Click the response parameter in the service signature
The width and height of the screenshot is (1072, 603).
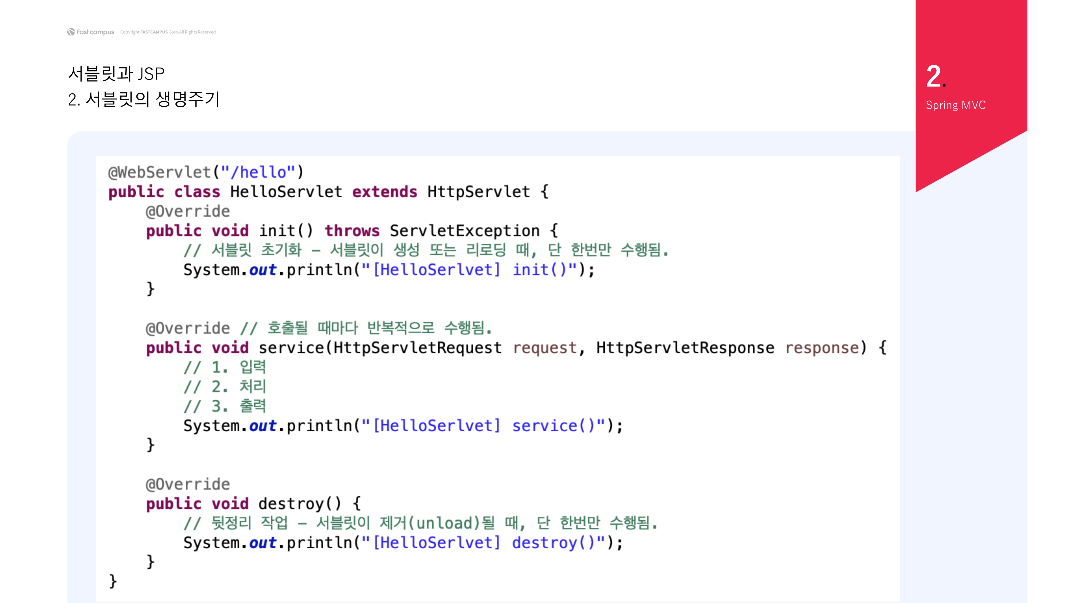pos(822,348)
